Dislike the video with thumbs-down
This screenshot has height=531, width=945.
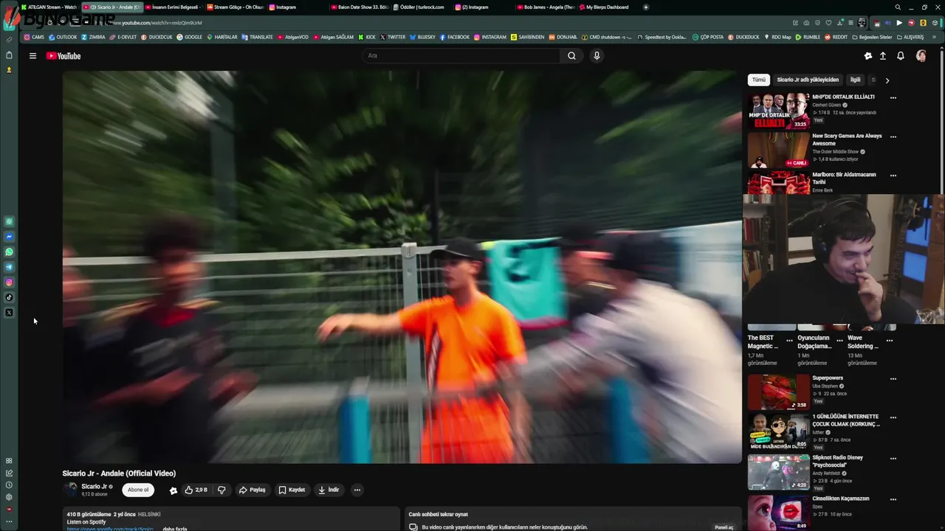pos(221,490)
